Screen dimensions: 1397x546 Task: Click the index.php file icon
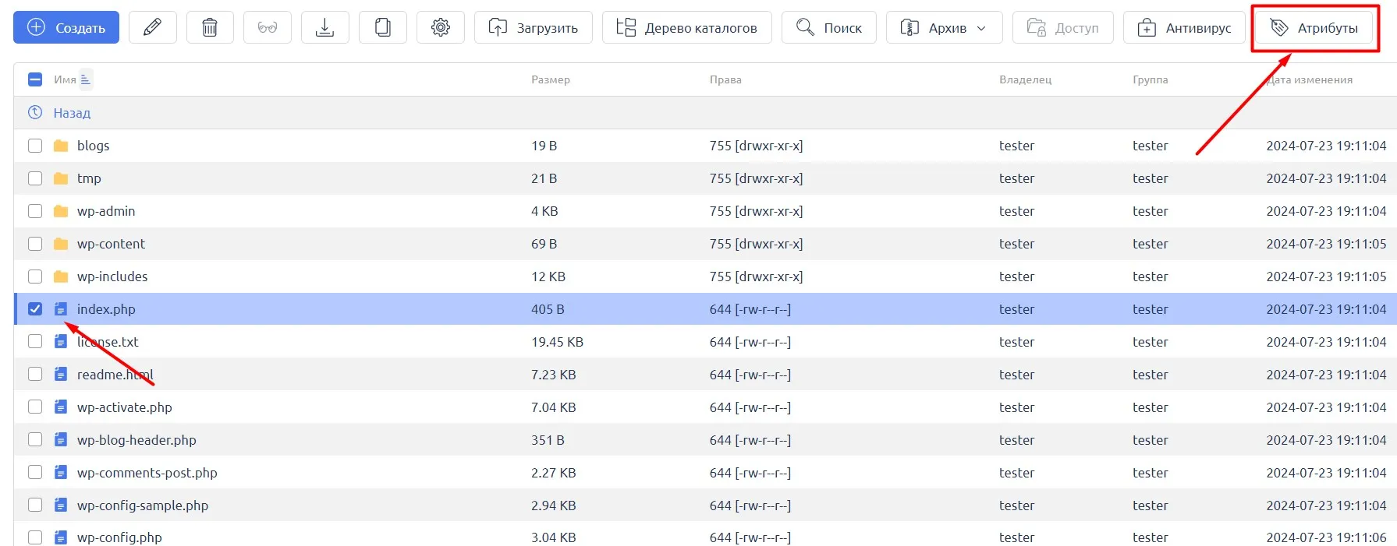(x=61, y=309)
